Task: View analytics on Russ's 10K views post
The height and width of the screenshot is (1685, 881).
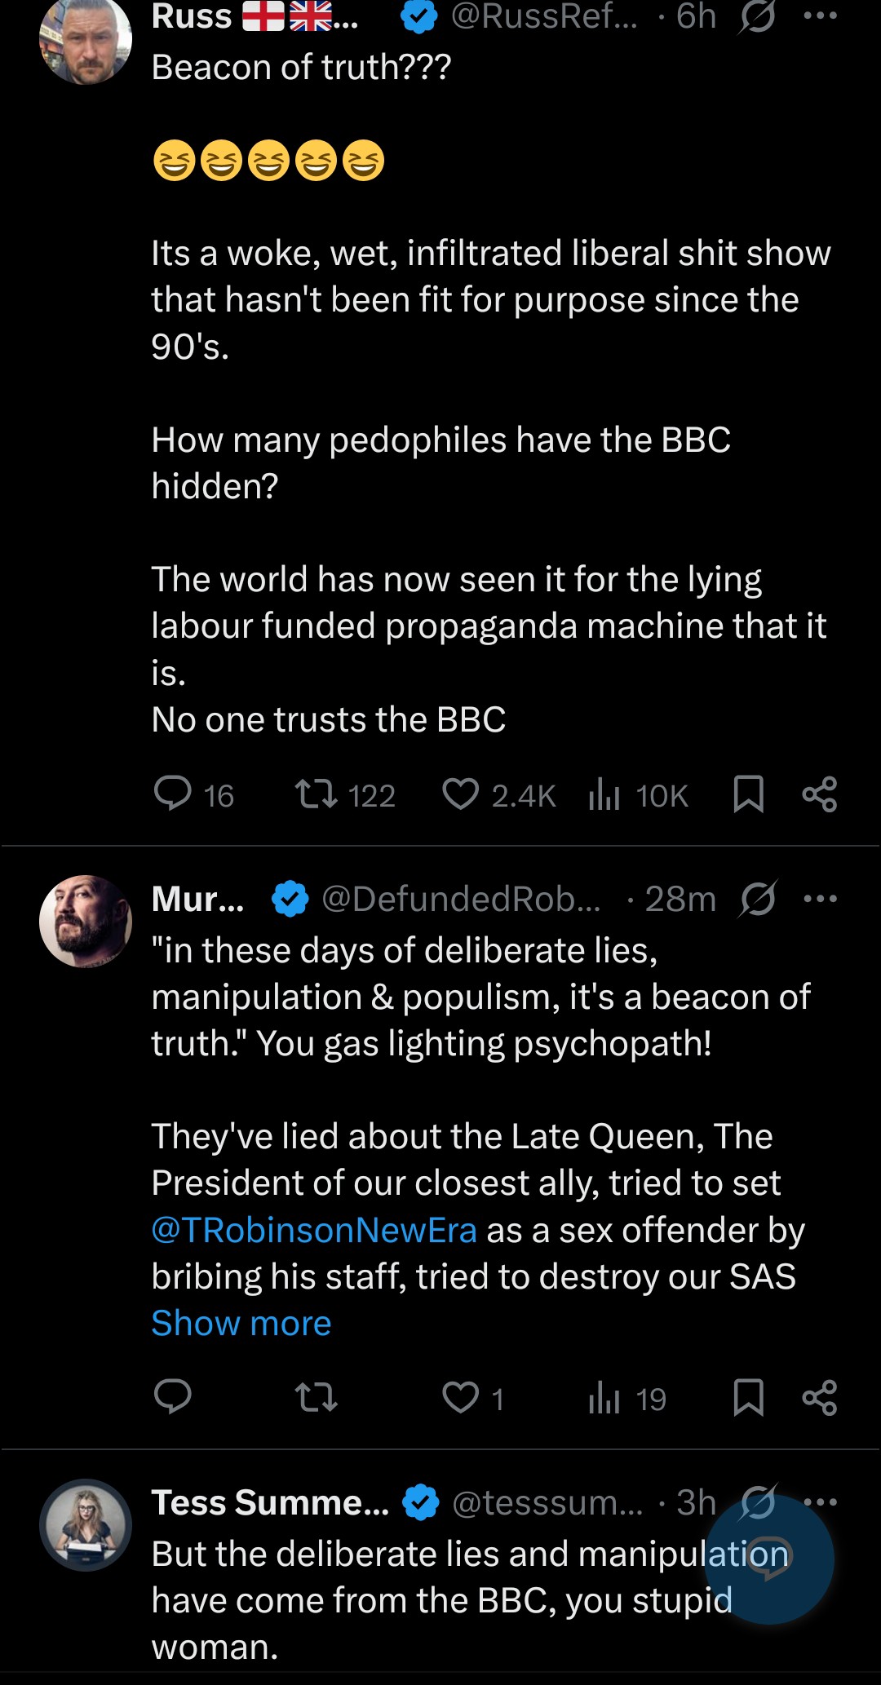Action: point(604,794)
